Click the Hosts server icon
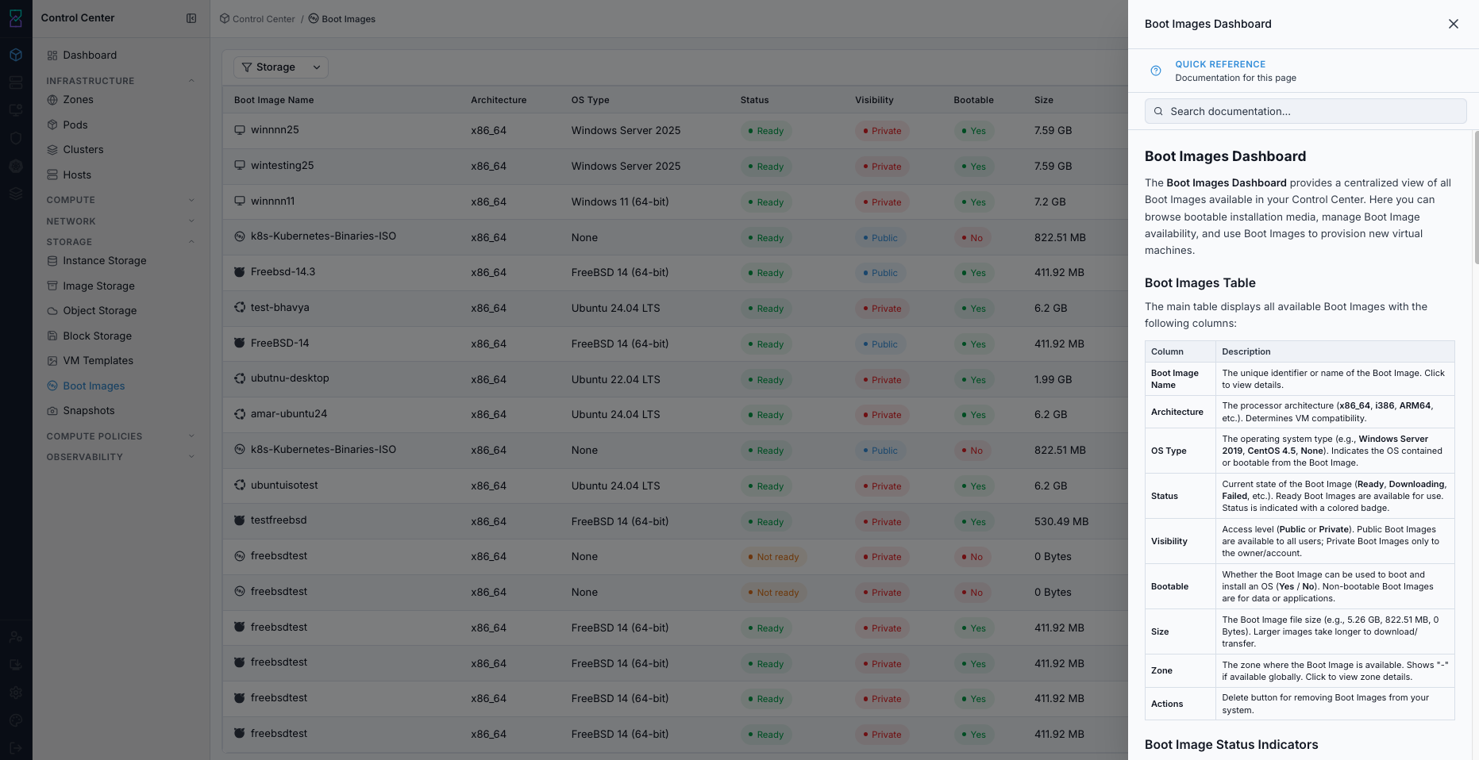This screenshot has width=1479, height=760. (52, 175)
